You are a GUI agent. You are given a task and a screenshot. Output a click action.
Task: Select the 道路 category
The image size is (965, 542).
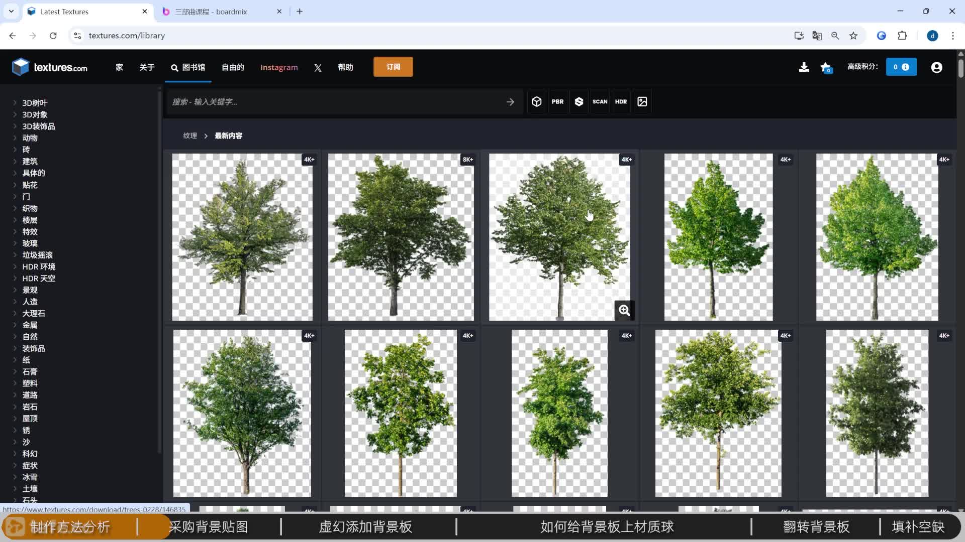click(30, 395)
